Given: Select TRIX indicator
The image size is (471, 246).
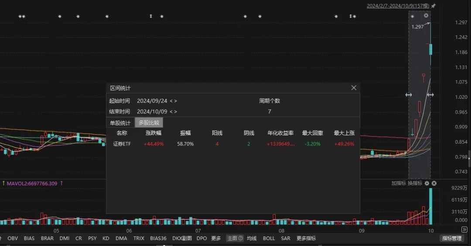Looking at the screenshot, I should (139, 238).
